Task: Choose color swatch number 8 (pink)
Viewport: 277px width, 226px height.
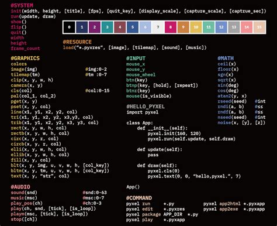Action: point(171,27)
